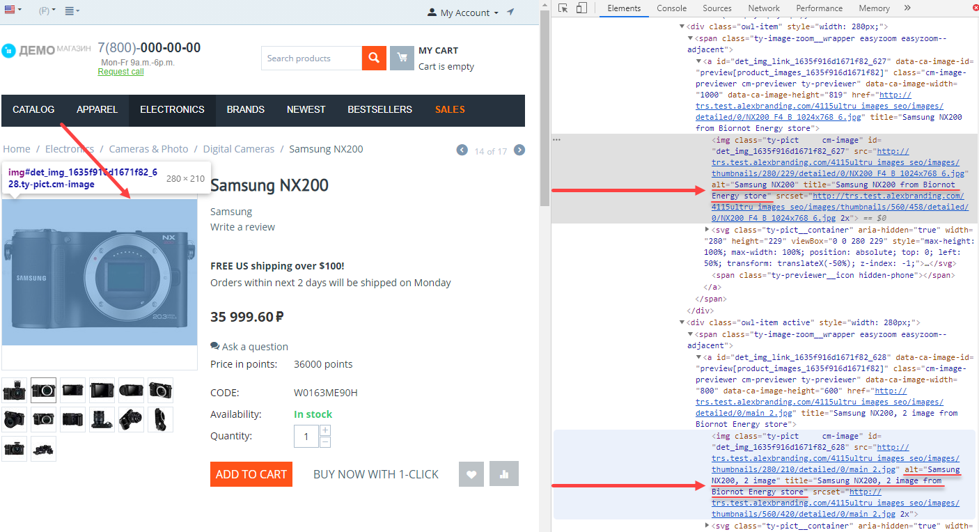Viewport: 979px width, 532px height.
Task: Click the DevTools inspect element icon
Action: pyautogui.click(x=563, y=8)
